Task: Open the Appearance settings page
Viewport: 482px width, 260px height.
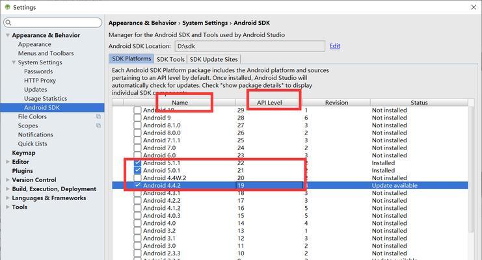Action: (34, 44)
